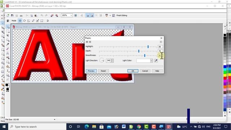Close the Plastic dialog with X

click(x=161, y=38)
